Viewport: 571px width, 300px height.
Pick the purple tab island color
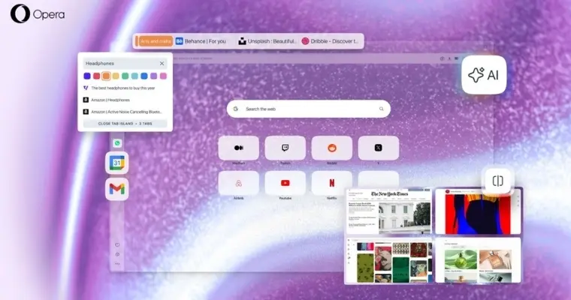coord(154,76)
